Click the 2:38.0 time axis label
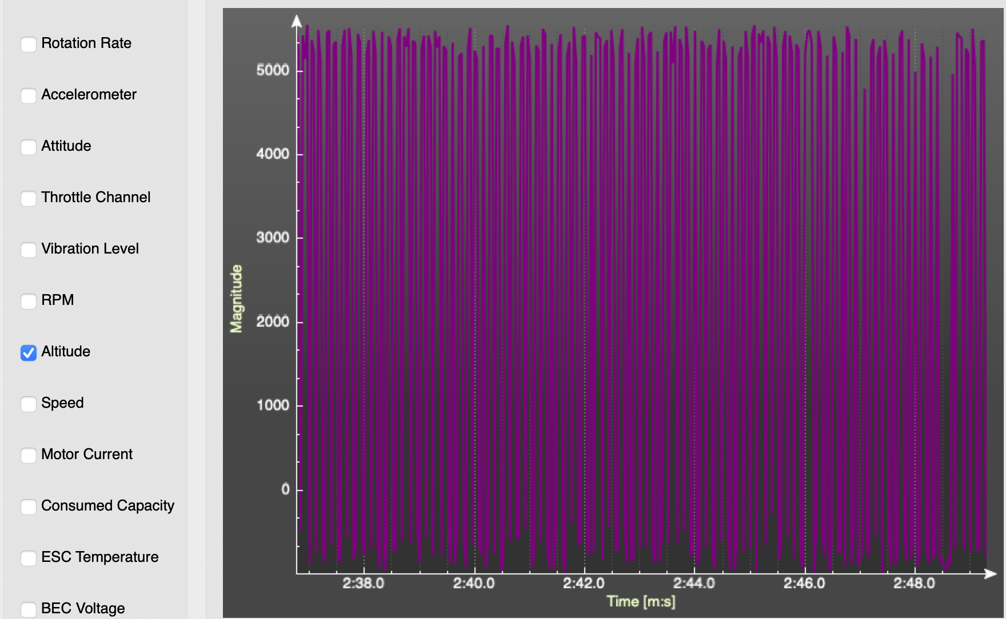The image size is (1006, 619). click(363, 583)
